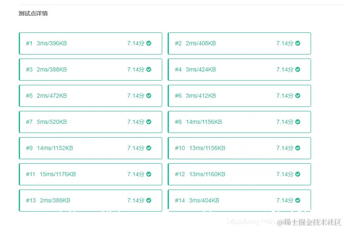The height and width of the screenshot is (229, 344).
Task: Click the "#14" test point label
Action: (x=180, y=200)
